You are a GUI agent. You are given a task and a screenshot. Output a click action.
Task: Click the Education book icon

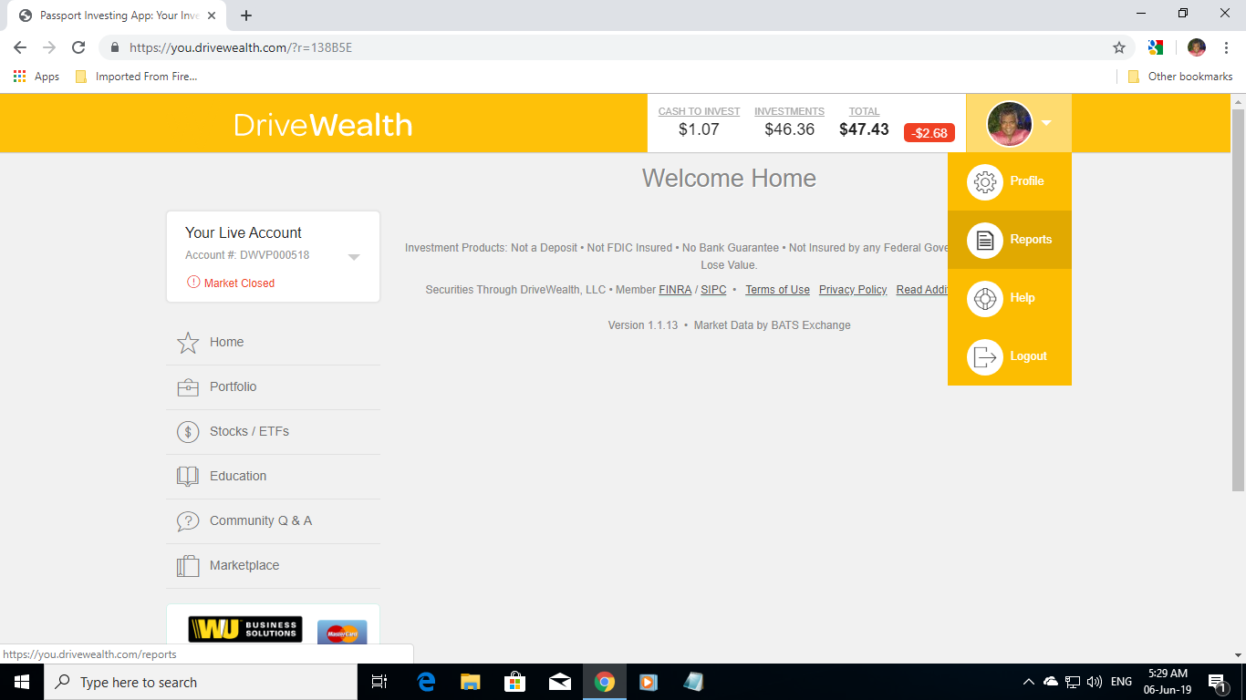[x=188, y=477]
